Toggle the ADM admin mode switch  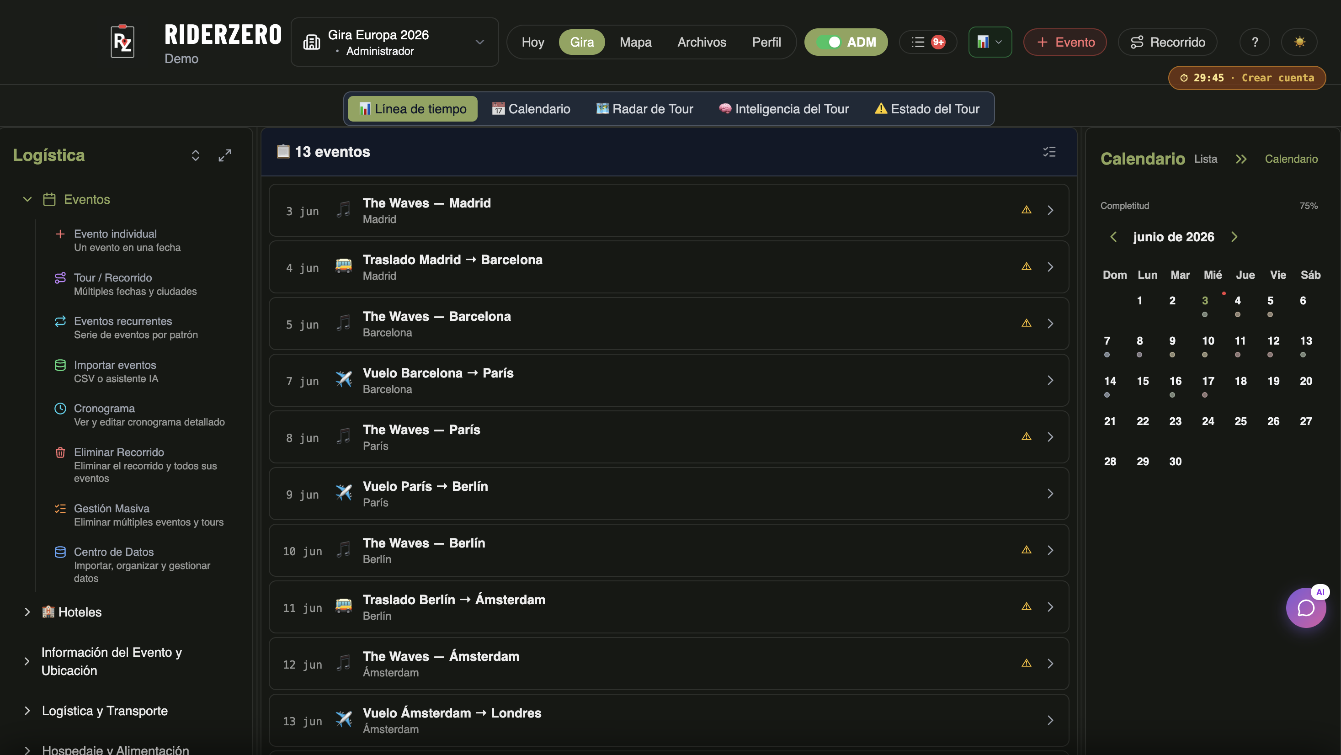pyautogui.click(x=846, y=42)
